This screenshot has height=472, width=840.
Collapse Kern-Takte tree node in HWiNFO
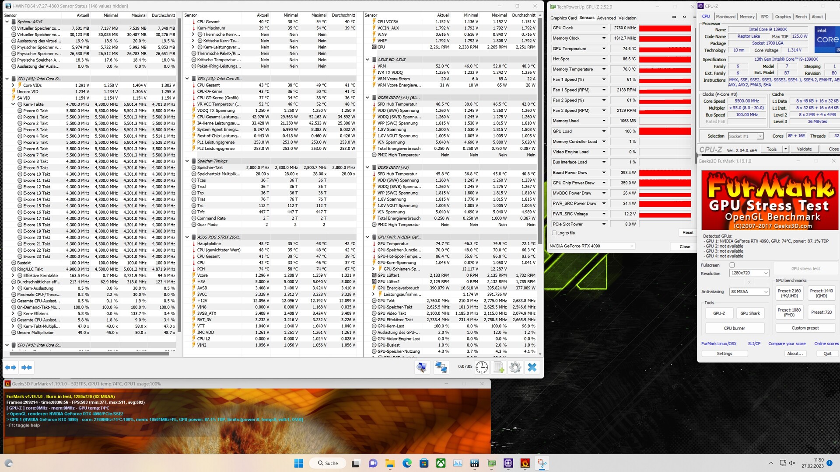tap(13, 104)
